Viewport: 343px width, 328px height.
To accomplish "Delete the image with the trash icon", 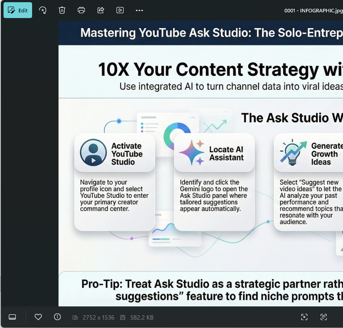I will click(x=62, y=10).
